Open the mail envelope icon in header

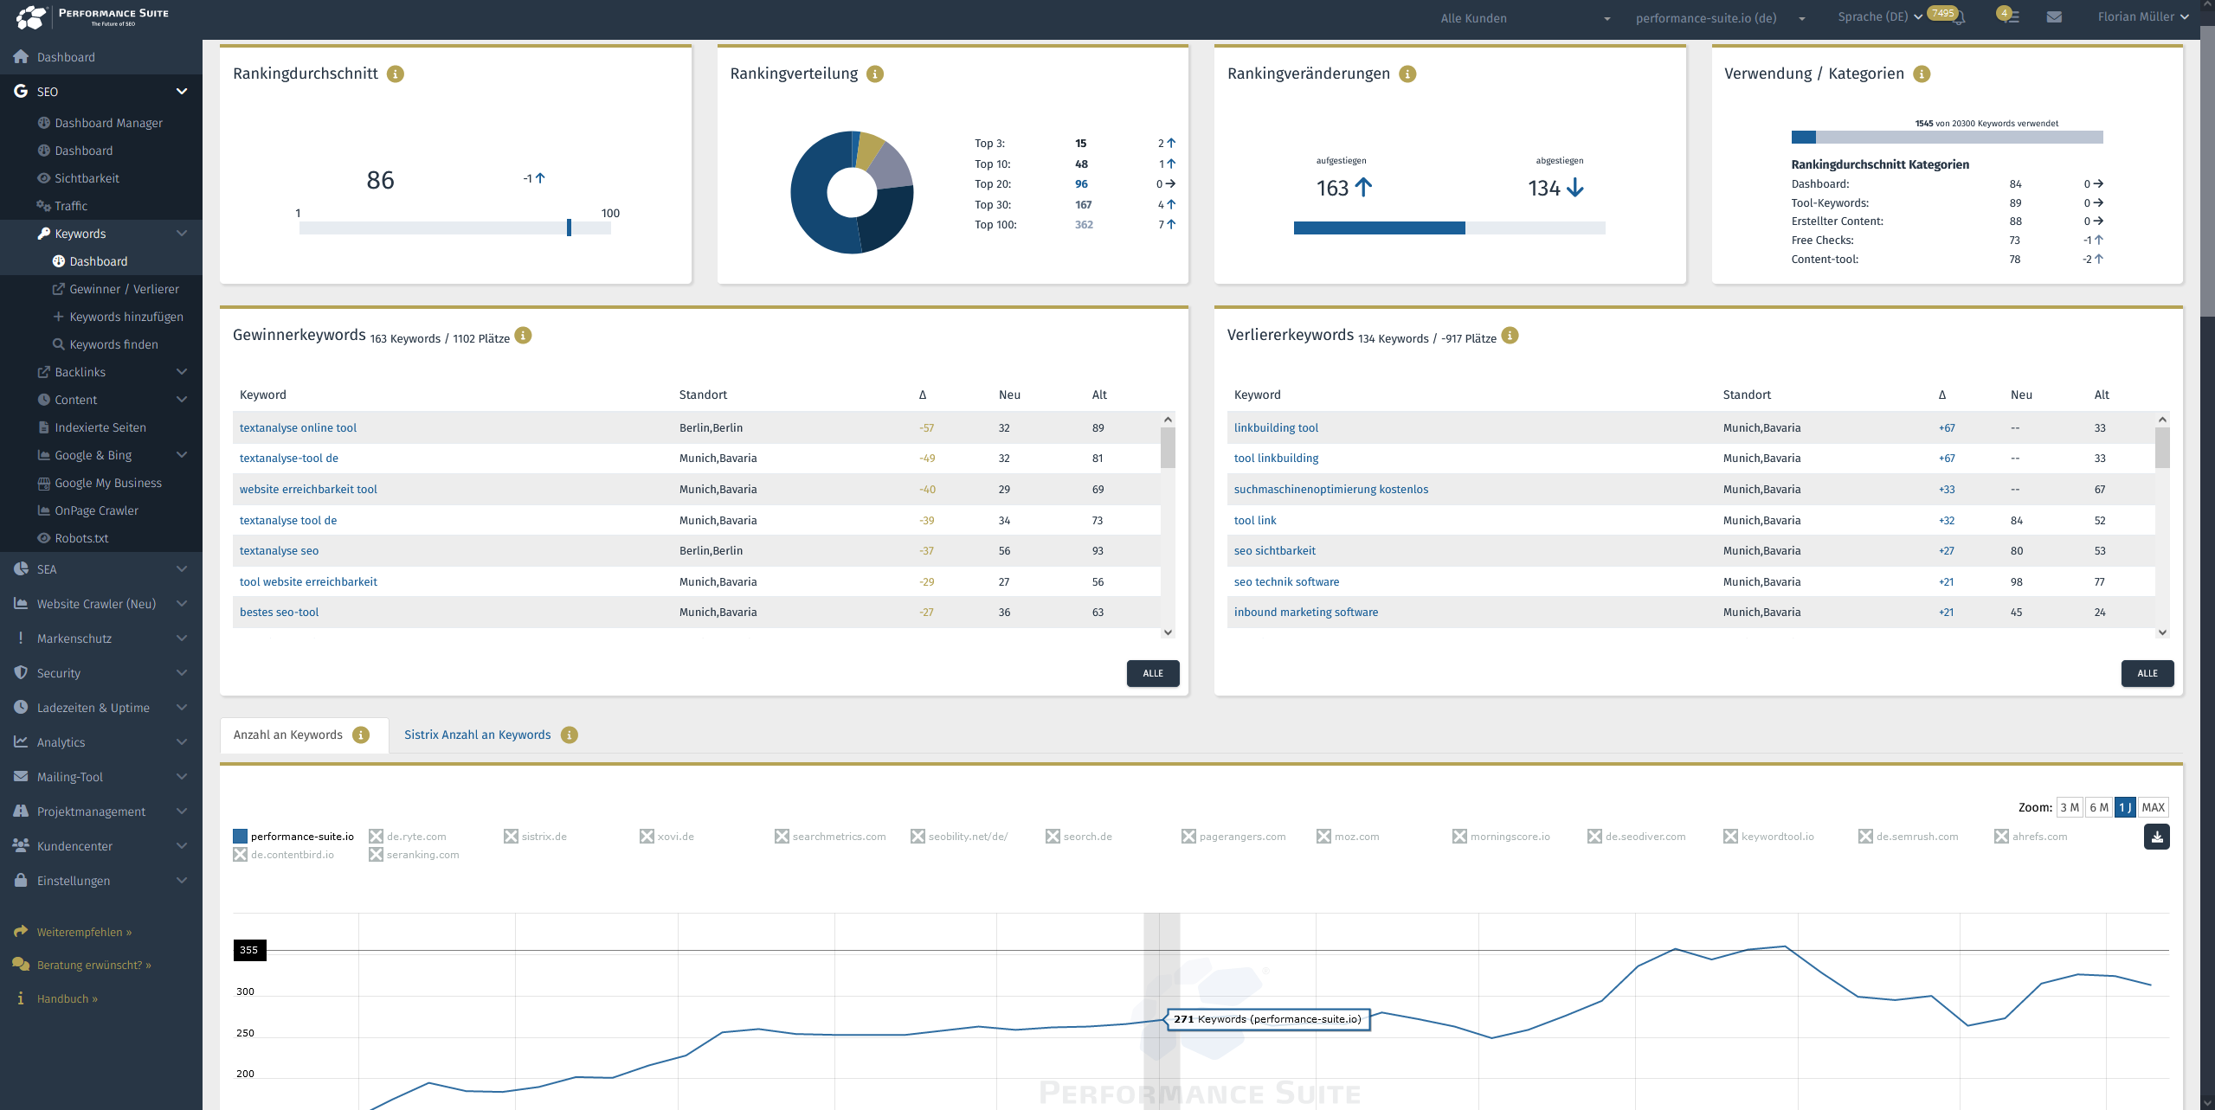tap(2053, 17)
